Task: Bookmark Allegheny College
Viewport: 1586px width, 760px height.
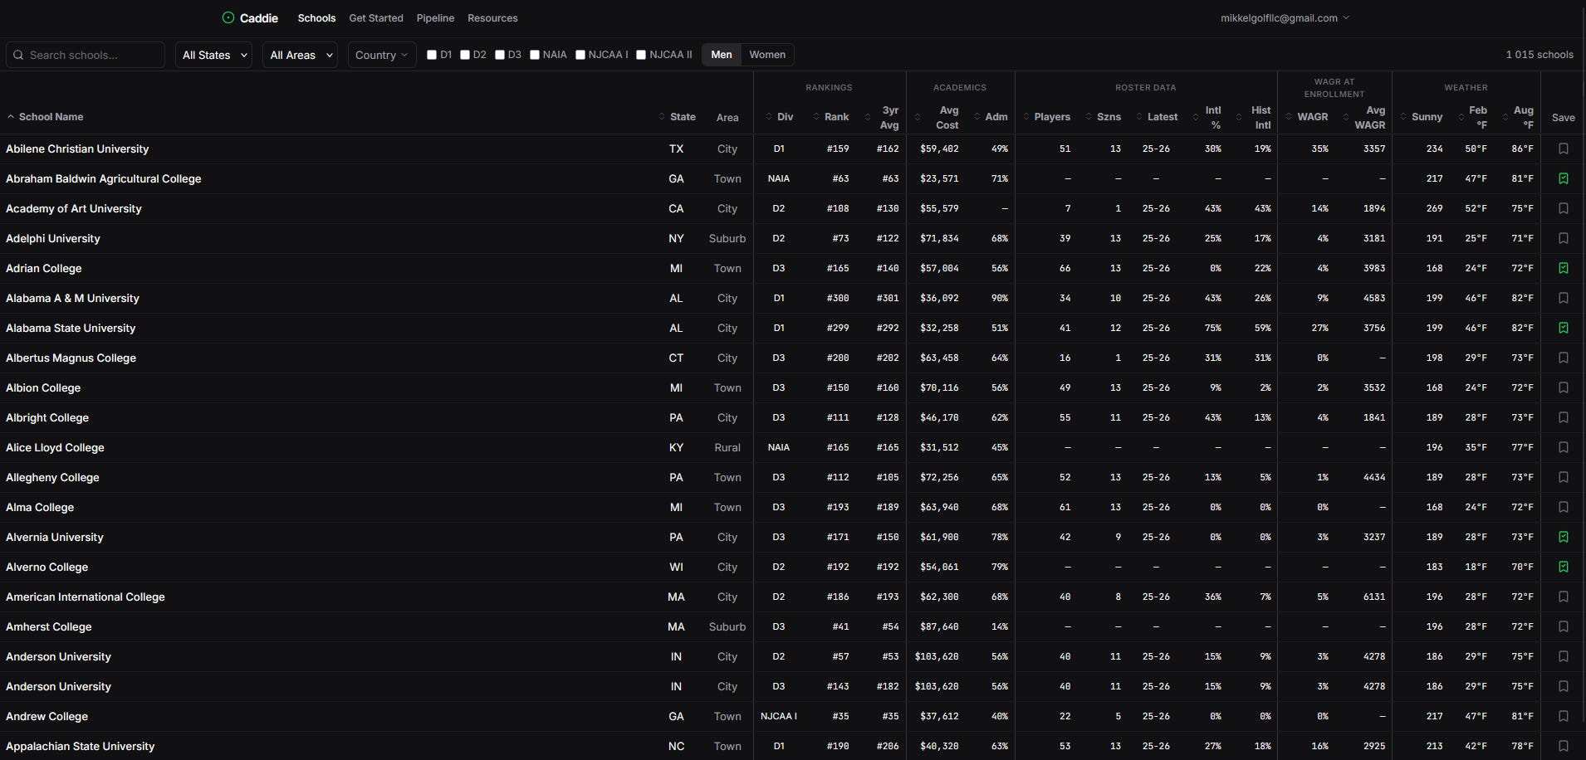Action: click(1564, 477)
